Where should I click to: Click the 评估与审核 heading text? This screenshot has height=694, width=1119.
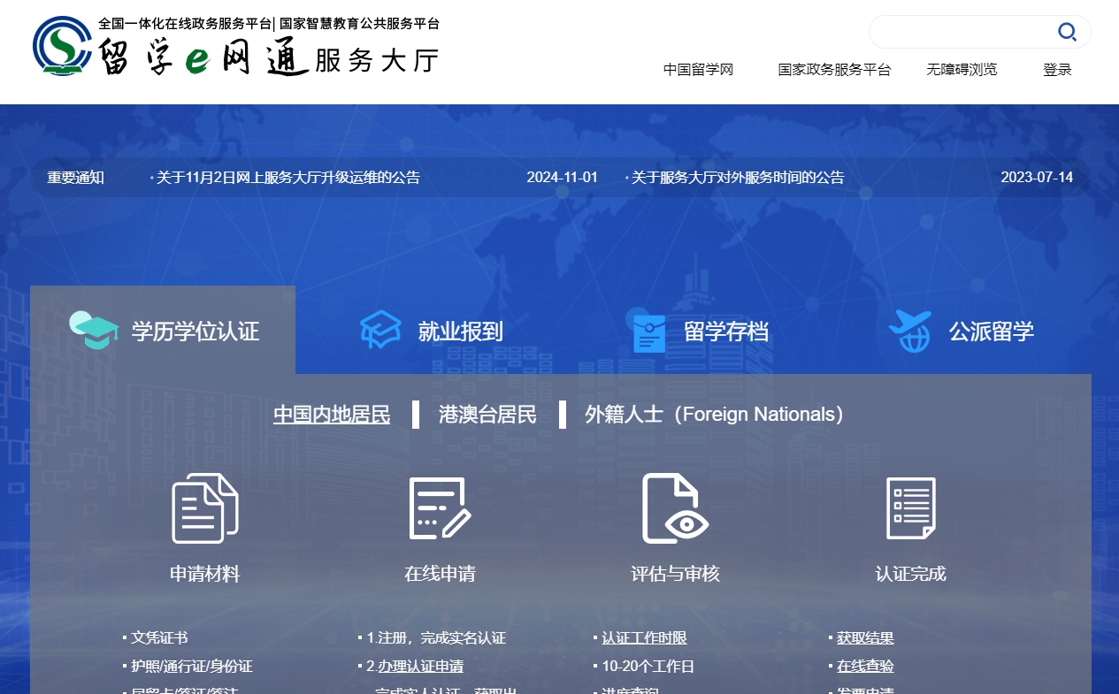pyautogui.click(x=675, y=574)
